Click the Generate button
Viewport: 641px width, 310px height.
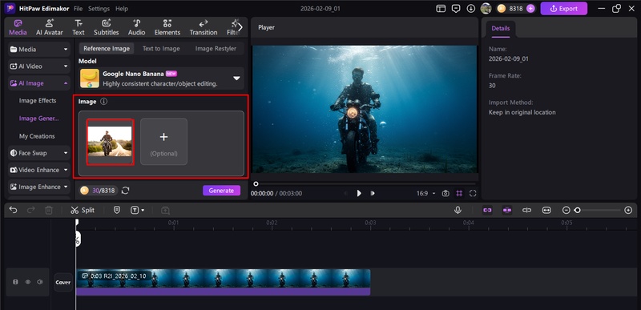(x=222, y=191)
